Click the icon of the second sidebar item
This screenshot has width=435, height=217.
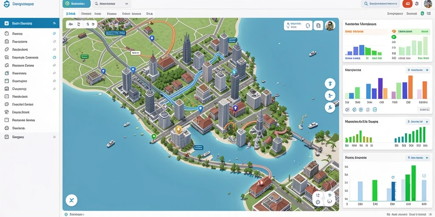pyautogui.click(x=7, y=33)
